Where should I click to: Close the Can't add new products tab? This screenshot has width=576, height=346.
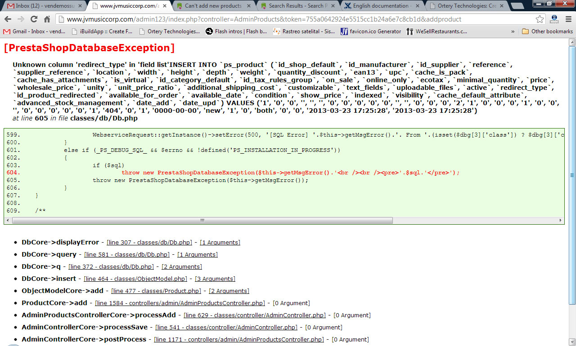(x=248, y=6)
